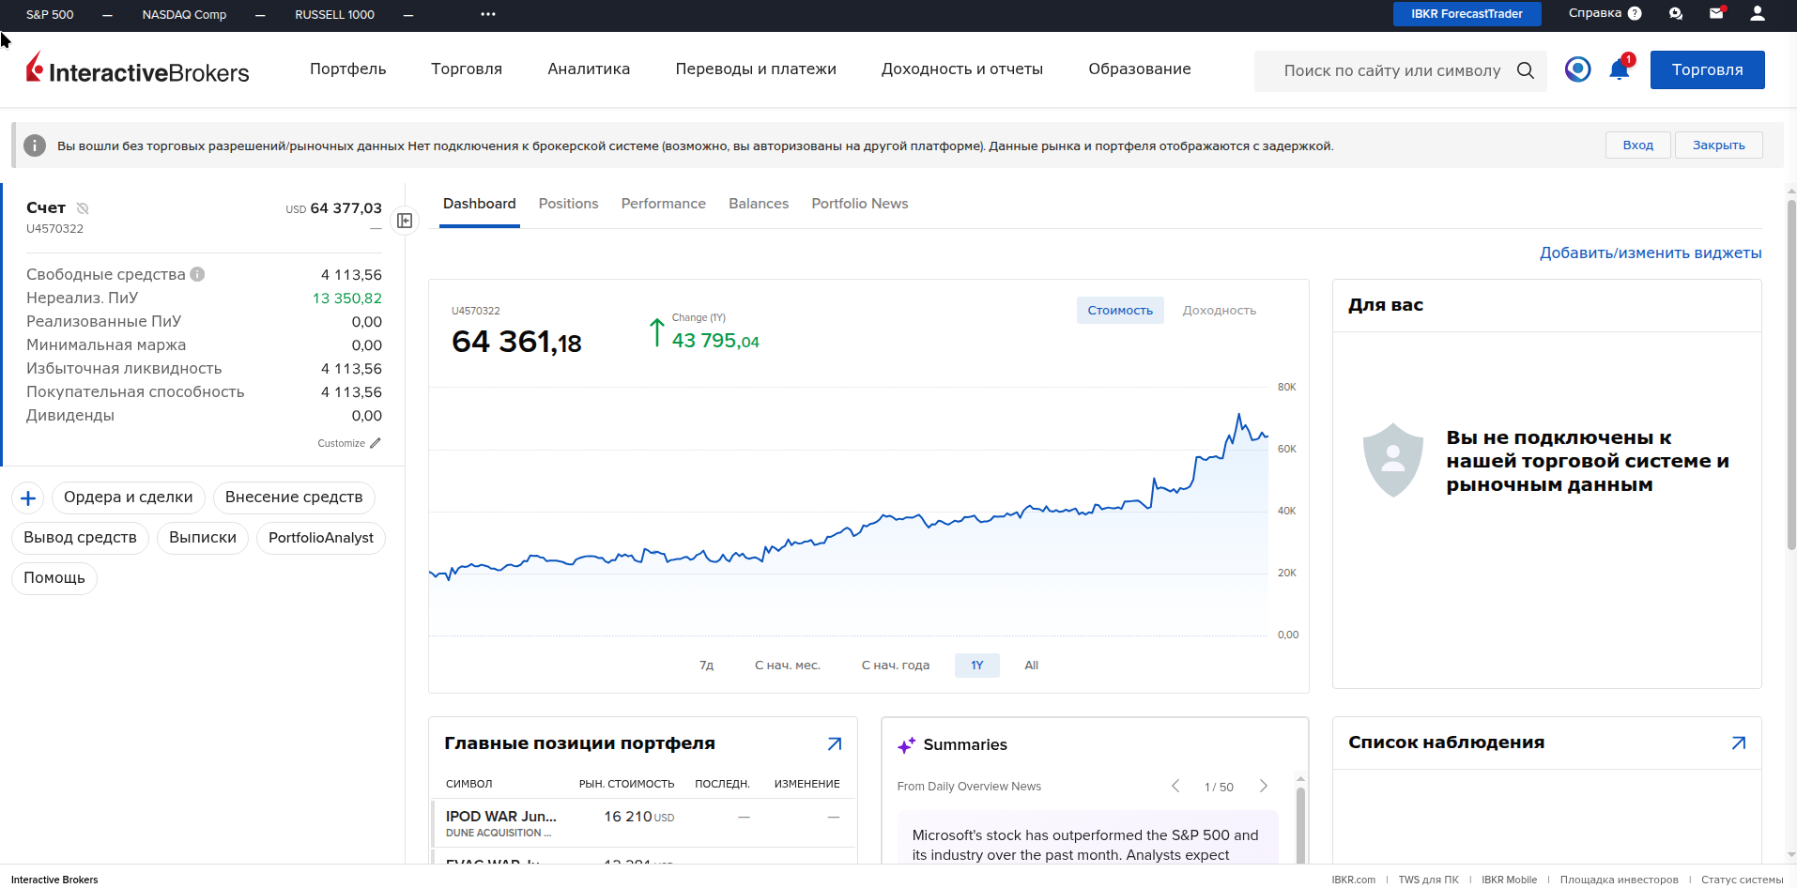Viewport: 1797px width, 888px height.
Task: Open Статус системы footer link
Action: click(x=1742, y=880)
